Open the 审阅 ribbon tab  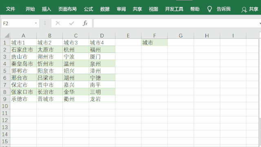point(121,9)
